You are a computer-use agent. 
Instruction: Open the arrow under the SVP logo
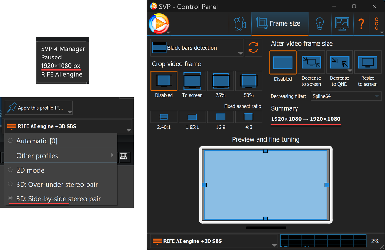[x=168, y=32]
